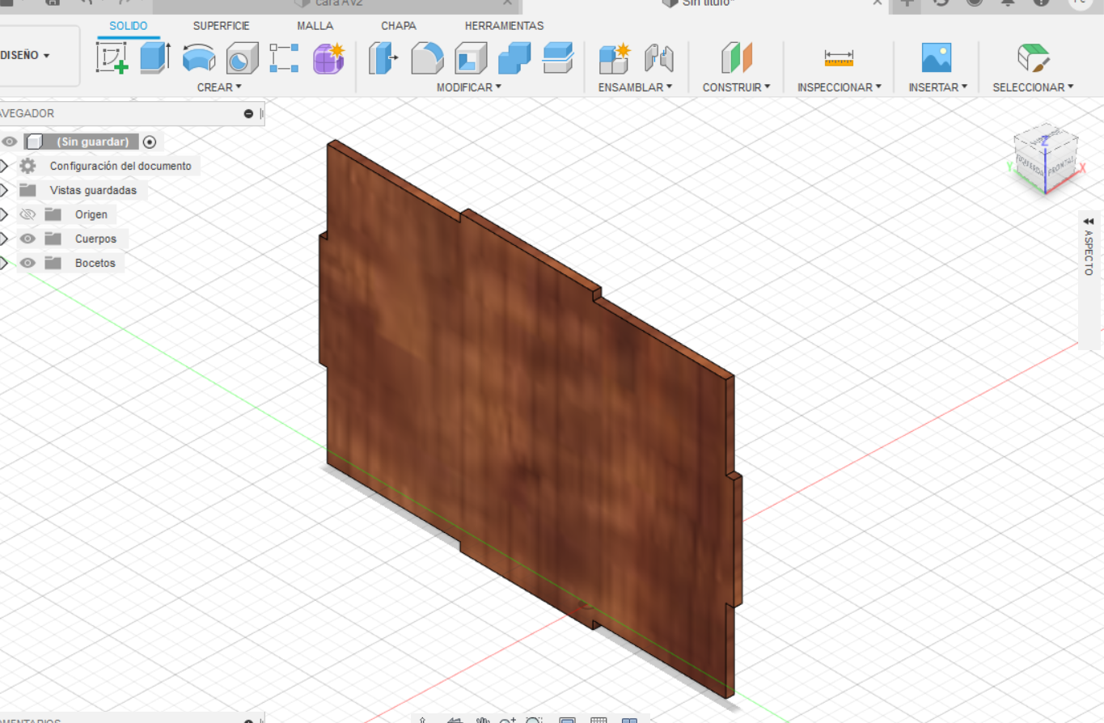
Task: Click the Vistas guardadas folder icon
Action: [28, 190]
